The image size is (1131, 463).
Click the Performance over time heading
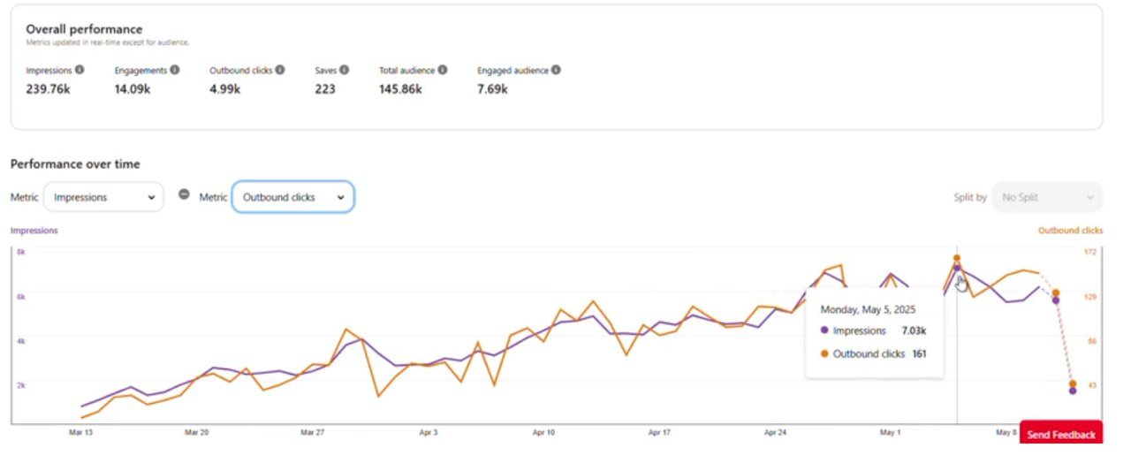pos(75,164)
